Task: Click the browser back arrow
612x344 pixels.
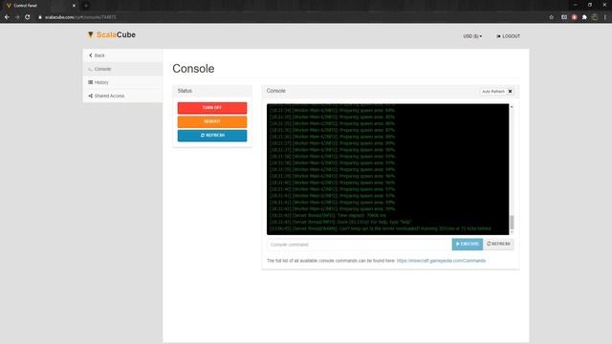Action: [x=7, y=17]
